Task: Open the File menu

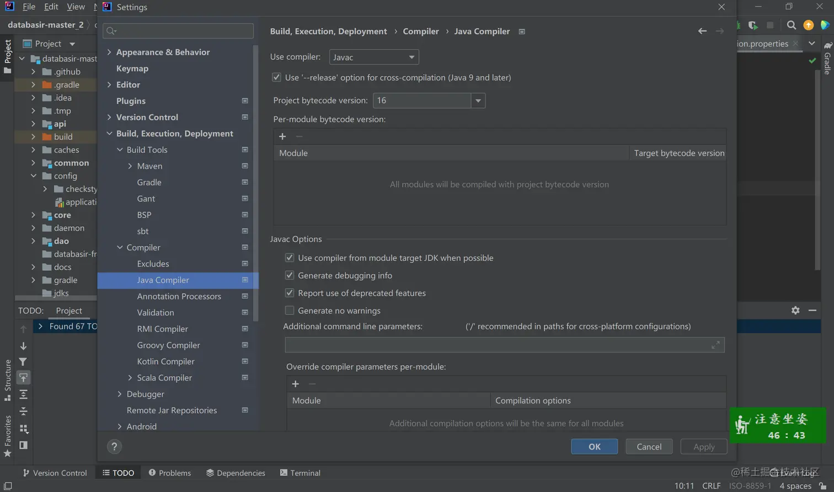Action: tap(29, 7)
